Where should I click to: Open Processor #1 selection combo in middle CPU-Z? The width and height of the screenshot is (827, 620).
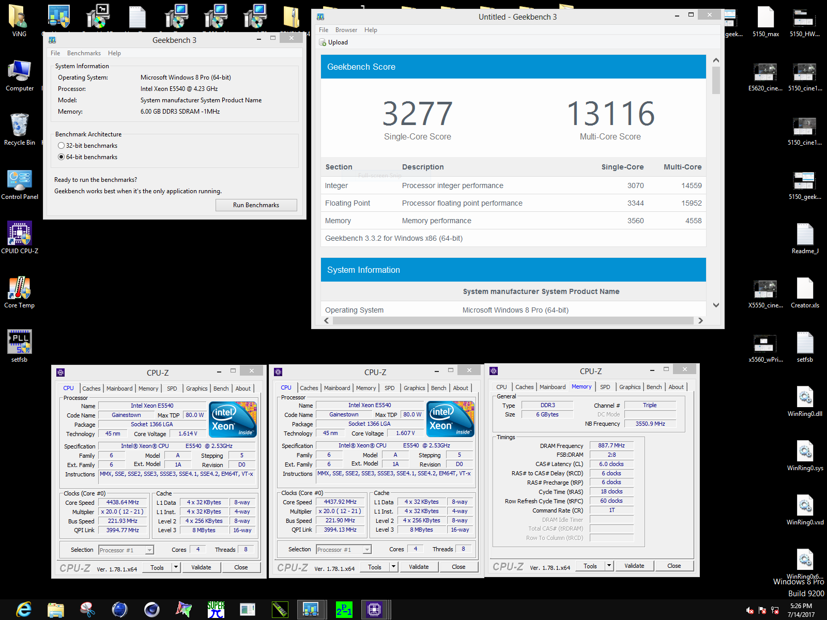click(343, 549)
